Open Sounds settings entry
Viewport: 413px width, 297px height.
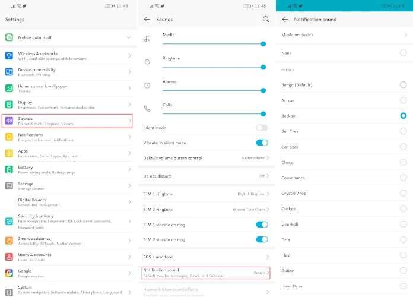coord(67,121)
